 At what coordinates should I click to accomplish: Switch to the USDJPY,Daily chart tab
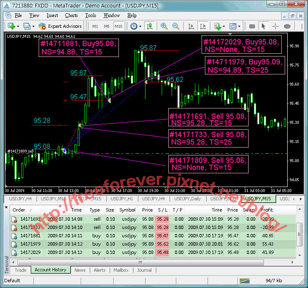click(x=187, y=199)
